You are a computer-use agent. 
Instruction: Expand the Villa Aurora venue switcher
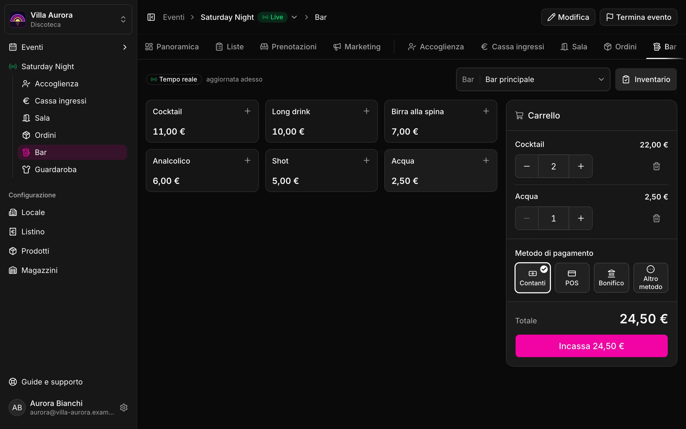pyautogui.click(x=68, y=19)
